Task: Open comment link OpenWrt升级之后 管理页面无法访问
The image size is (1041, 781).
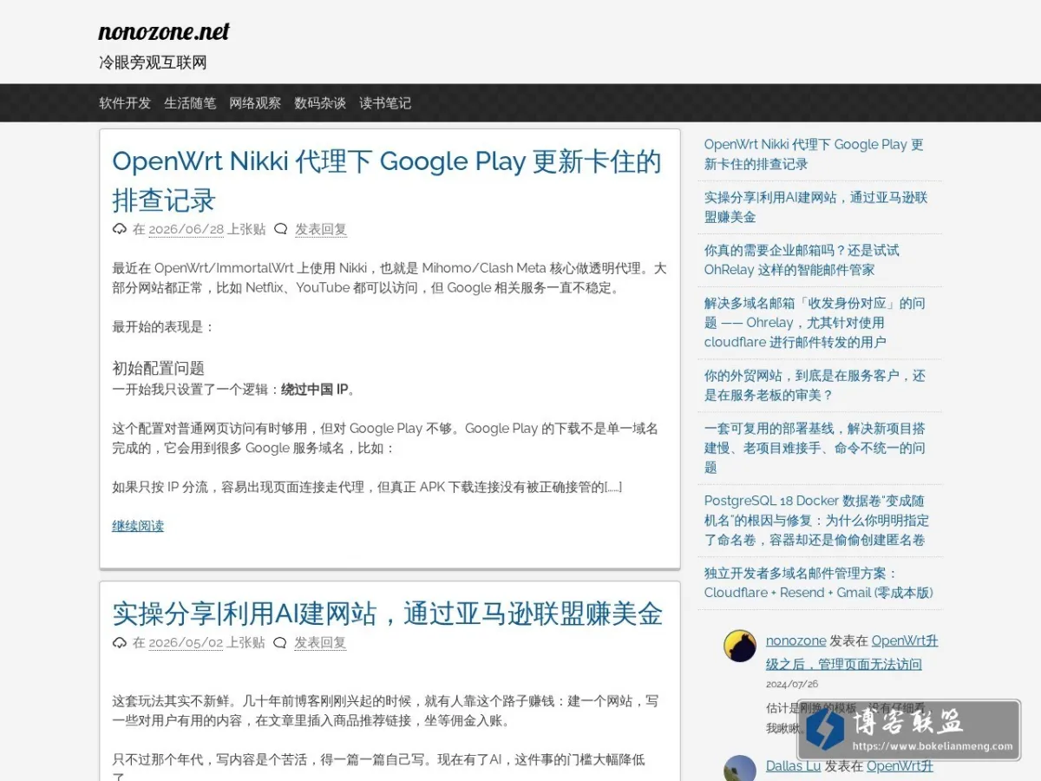Action: pos(852,653)
